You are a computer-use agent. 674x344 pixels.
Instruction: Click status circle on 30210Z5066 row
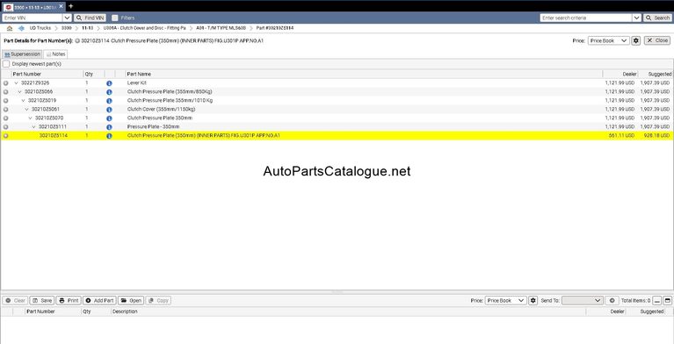pos(5,92)
